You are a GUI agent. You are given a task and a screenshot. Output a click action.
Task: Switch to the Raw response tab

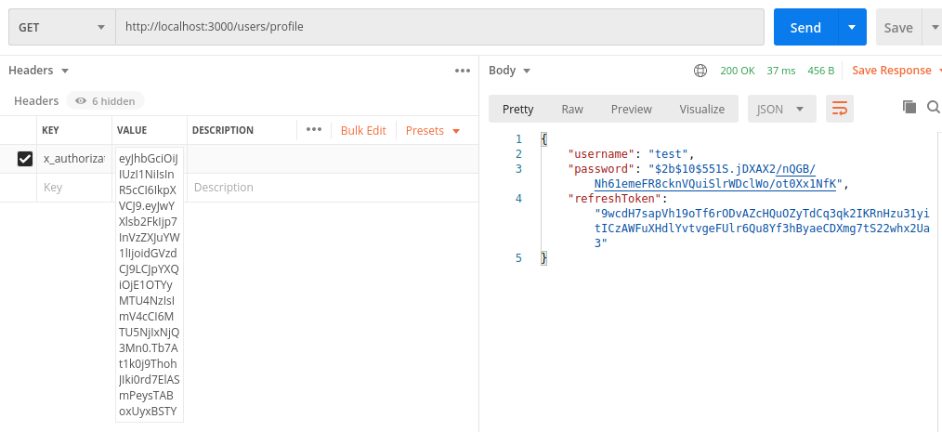click(572, 109)
